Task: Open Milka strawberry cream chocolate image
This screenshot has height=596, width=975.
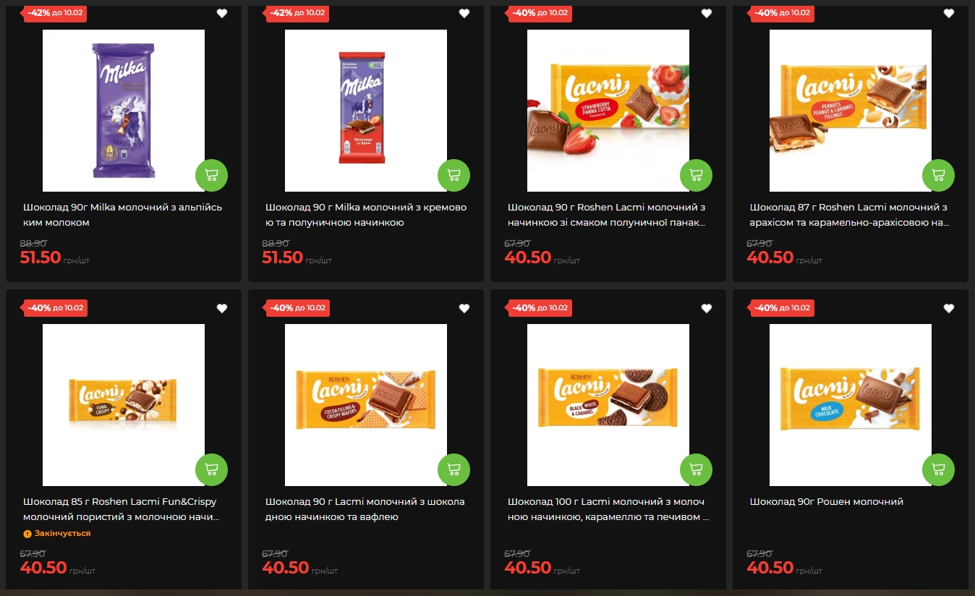Action: [366, 111]
